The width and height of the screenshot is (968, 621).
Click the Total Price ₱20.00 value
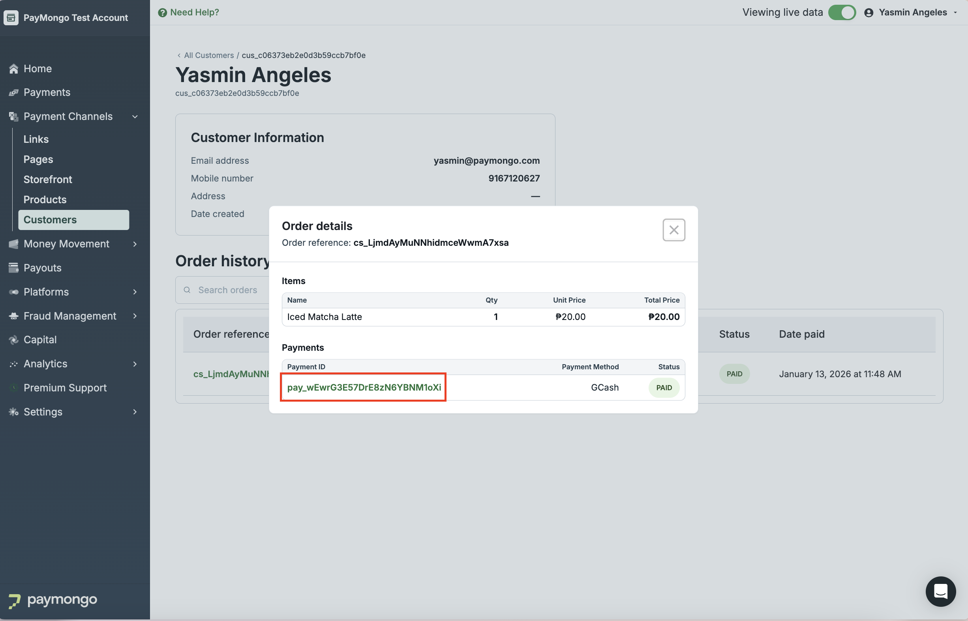click(x=664, y=317)
